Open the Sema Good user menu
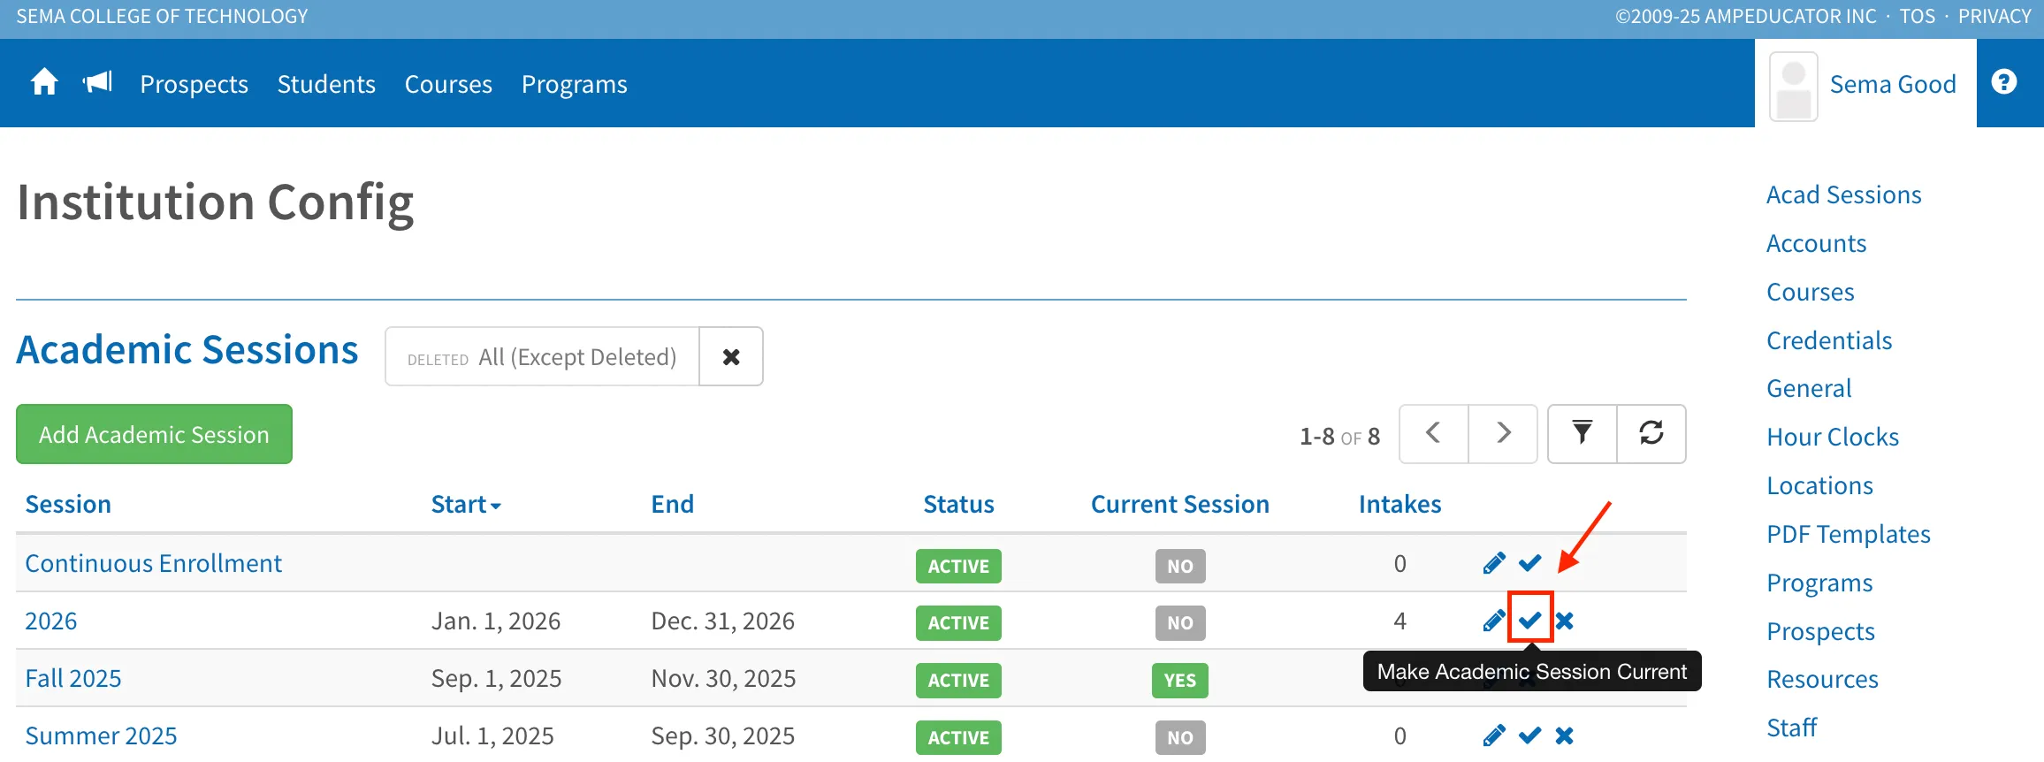Screen dimensions: 2044x762 (1893, 84)
